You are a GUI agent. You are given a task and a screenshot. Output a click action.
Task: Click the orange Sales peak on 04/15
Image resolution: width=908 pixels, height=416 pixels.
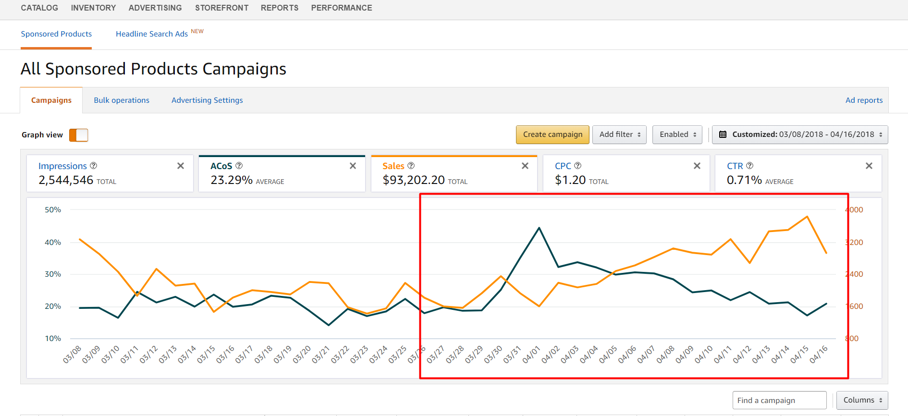pos(807,217)
